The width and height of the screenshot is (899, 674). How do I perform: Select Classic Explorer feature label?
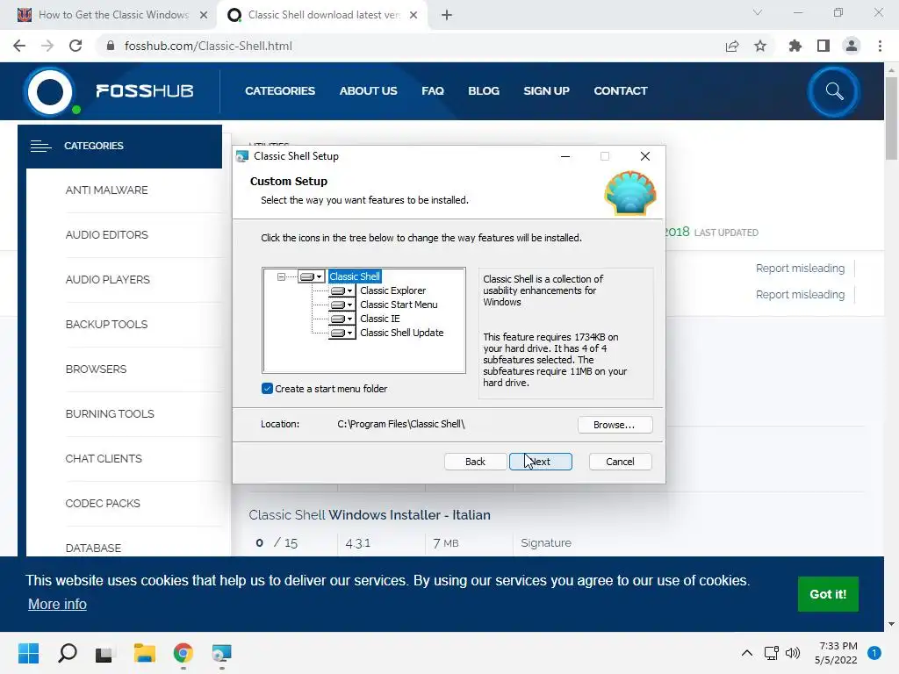392,290
